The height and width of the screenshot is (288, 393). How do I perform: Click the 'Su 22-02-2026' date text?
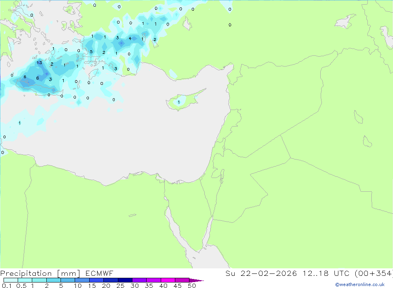[x=261, y=273]
